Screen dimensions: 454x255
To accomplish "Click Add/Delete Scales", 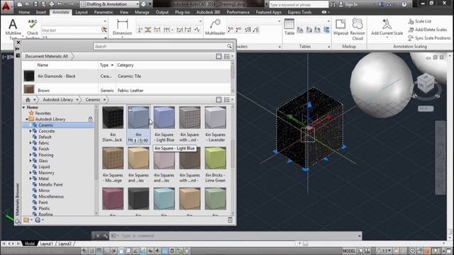I will (x=428, y=30).
